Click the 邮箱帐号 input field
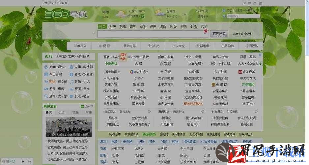 243,16
